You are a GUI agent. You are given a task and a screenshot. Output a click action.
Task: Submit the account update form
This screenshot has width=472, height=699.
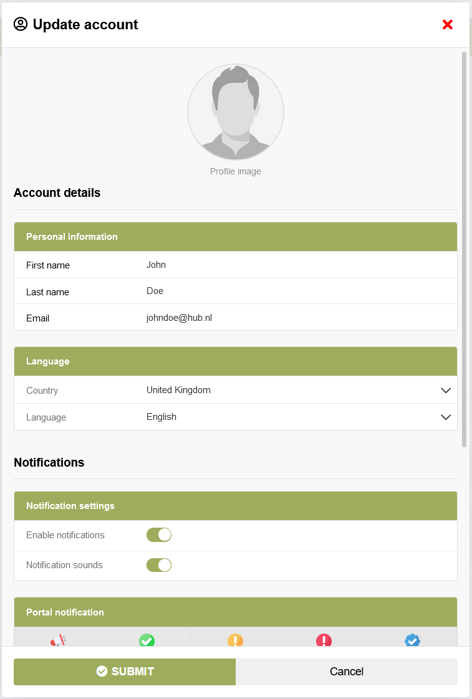[x=125, y=672]
